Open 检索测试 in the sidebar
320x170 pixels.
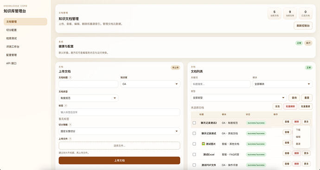click(26, 38)
